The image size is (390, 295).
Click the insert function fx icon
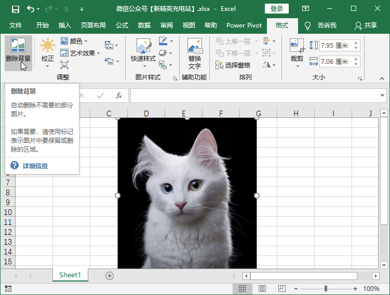coord(119,96)
